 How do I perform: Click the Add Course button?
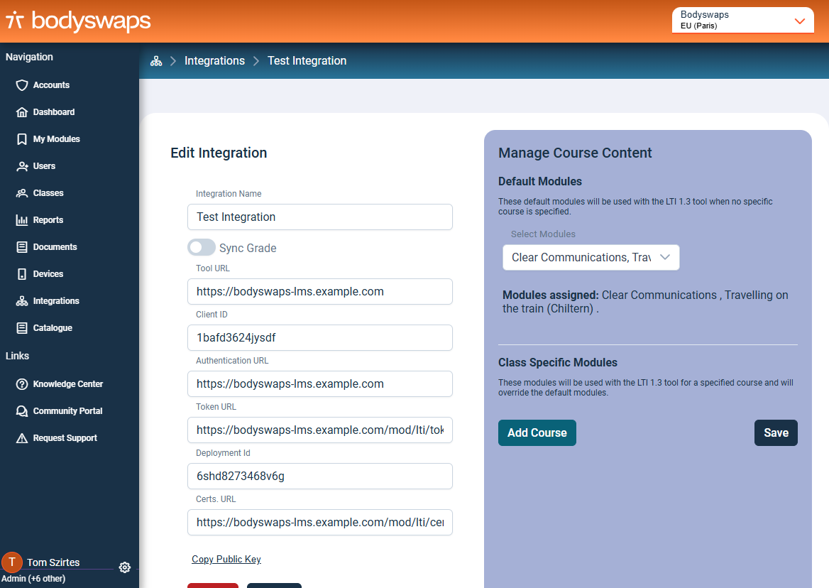click(537, 433)
